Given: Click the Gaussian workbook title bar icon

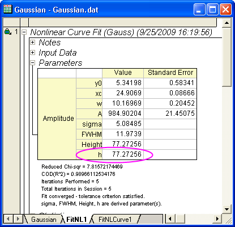Looking at the screenshot, I should point(7,9).
